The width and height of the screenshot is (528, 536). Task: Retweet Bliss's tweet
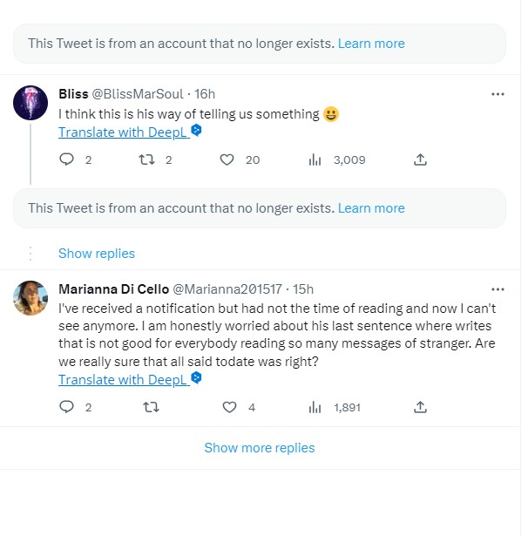tap(147, 159)
